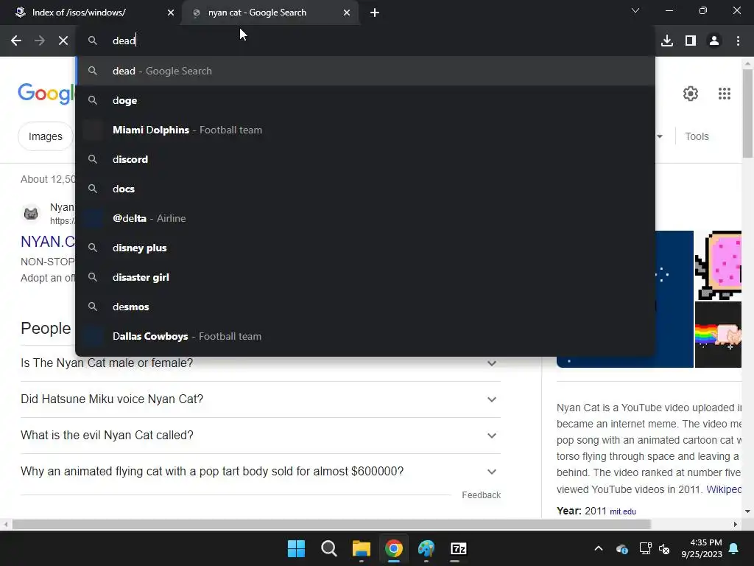Open the mit.edu source link
Viewport: 754px width, 566px height.
pyautogui.click(x=623, y=511)
